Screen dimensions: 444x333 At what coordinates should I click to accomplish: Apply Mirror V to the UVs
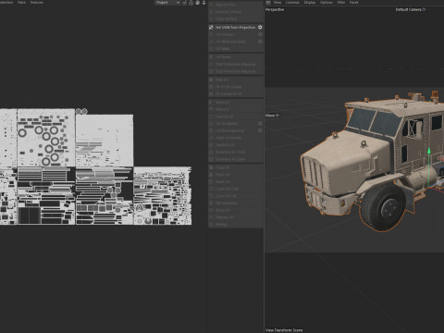236,109
